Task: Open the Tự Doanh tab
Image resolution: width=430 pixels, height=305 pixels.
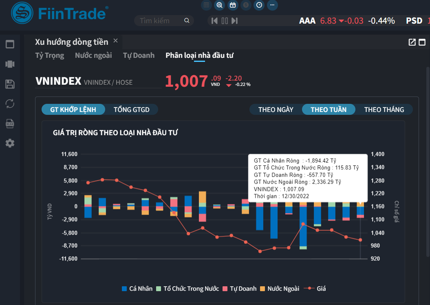Action: (139, 55)
